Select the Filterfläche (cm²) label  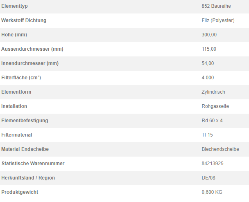(21, 78)
